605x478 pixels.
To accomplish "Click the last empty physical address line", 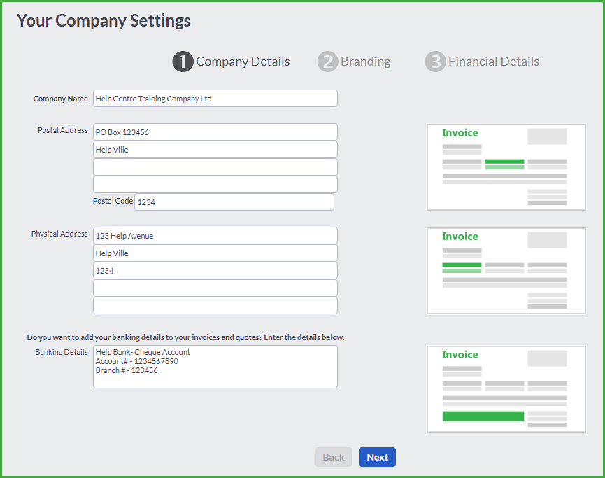I will 215,305.
